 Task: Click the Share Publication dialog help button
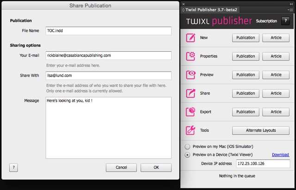[x=13, y=167]
